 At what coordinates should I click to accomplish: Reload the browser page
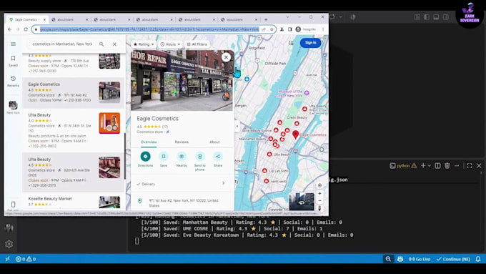tap(26, 29)
